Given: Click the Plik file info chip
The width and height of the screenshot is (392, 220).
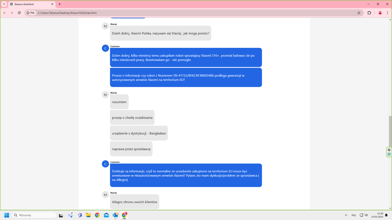Looking at the screenshot, I should point(31,13).
